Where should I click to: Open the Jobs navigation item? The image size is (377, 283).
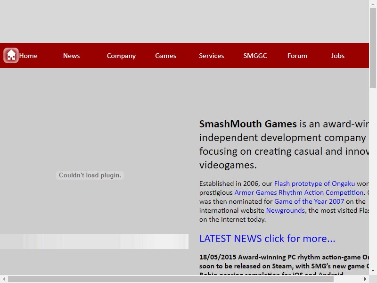click(x=337, y=56)
